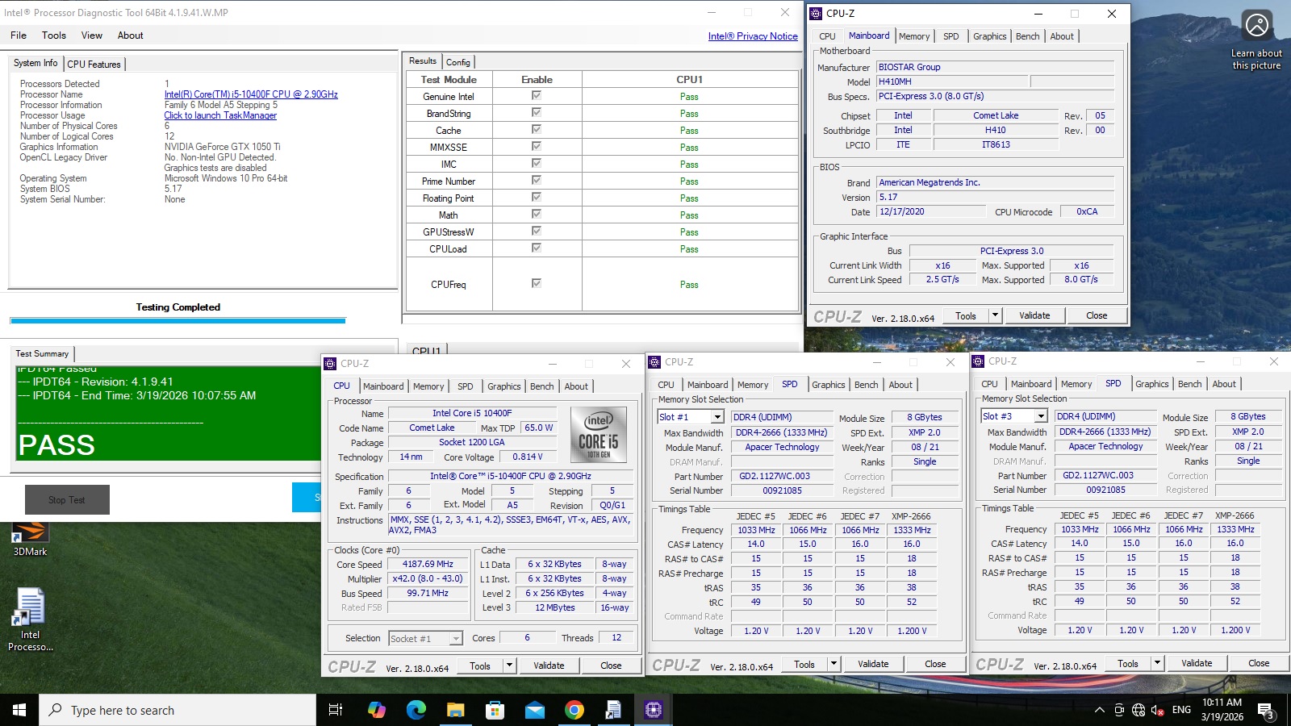Screen dimensions: 1291x726
Task: Expand the Slot #3 memory slot dropdown
Action: point(1040,416)
